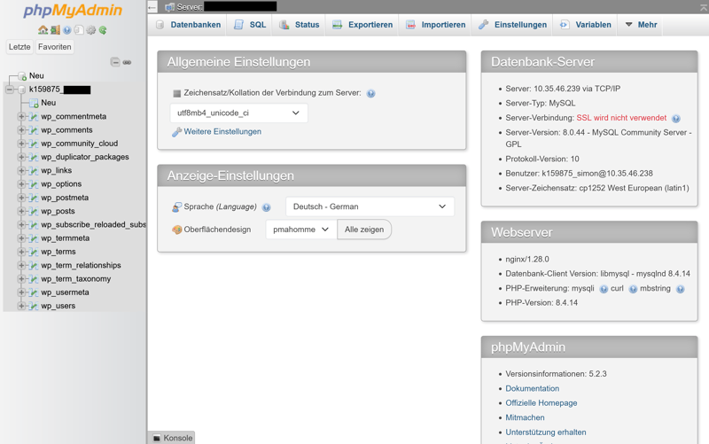Open the MySQL documentation page icon
This screenshot has width=709, height=444.
(79, 30)
